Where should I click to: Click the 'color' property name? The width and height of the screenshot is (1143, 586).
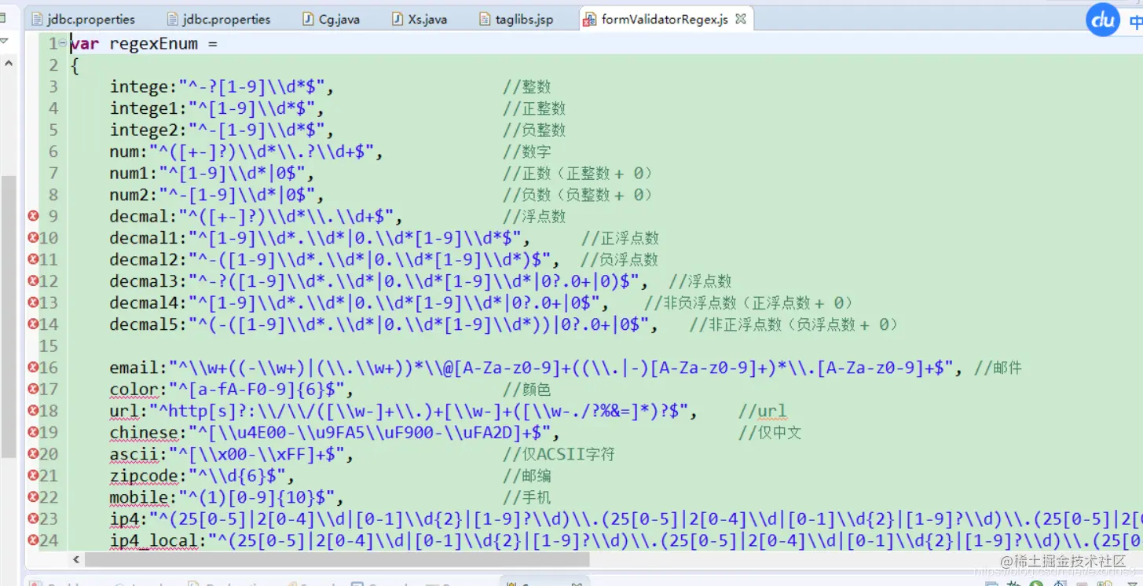(x=134, y=390)
